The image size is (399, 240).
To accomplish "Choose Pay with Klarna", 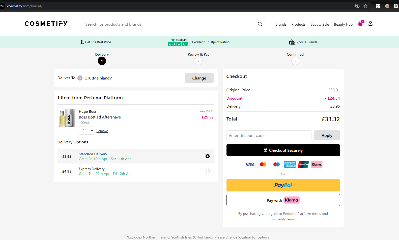I will click(x=283, y=200).
